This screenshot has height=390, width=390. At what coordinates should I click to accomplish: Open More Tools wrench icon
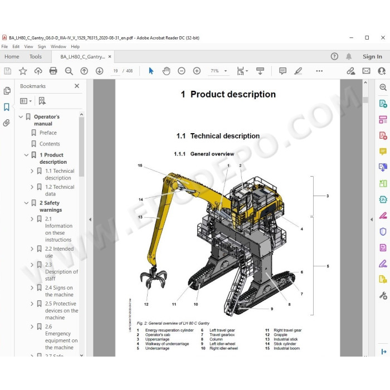tap(383, 295)
